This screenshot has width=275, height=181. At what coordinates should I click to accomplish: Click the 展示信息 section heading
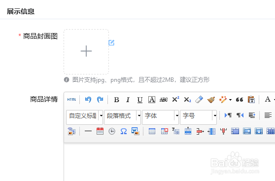tap(21, 11)
